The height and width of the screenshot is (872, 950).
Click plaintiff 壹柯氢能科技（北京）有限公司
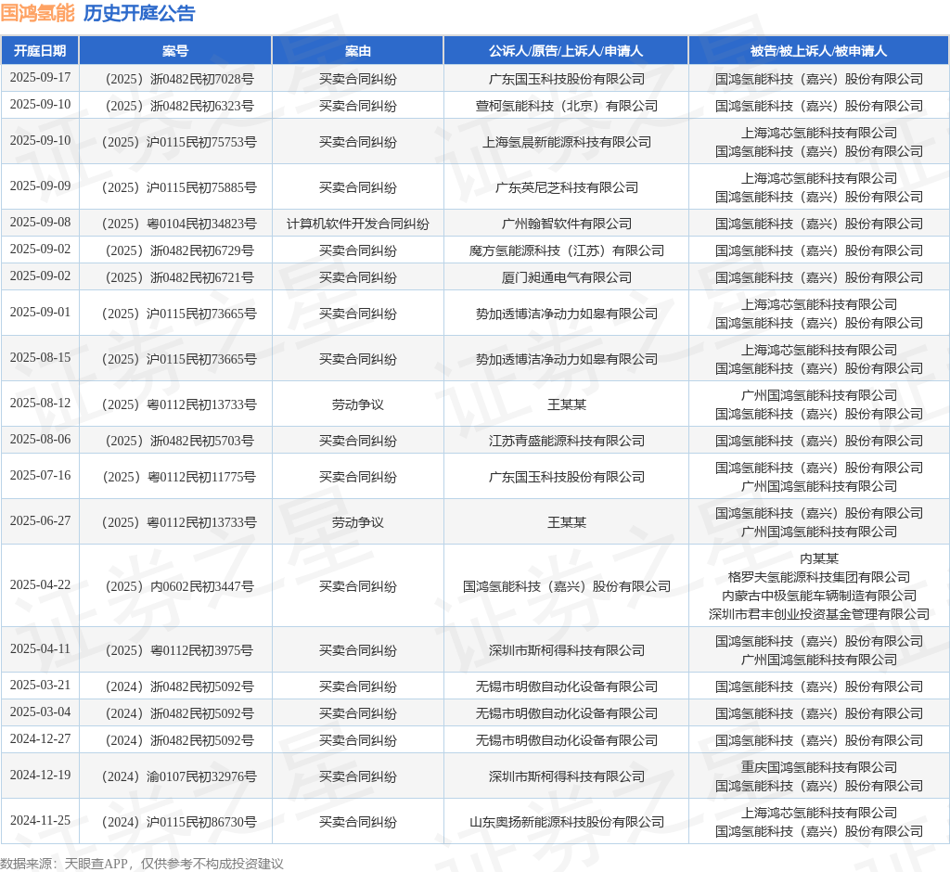pos(567,106)
